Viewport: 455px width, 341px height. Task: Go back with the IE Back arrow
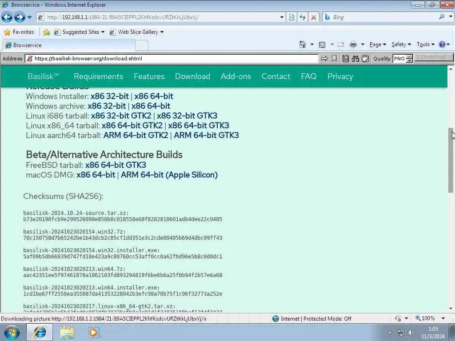pos(7,17)
